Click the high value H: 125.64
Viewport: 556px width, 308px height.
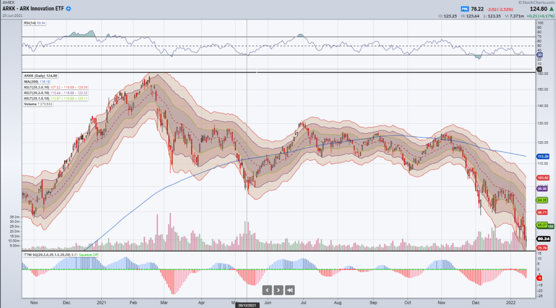(x=471, y=16)
